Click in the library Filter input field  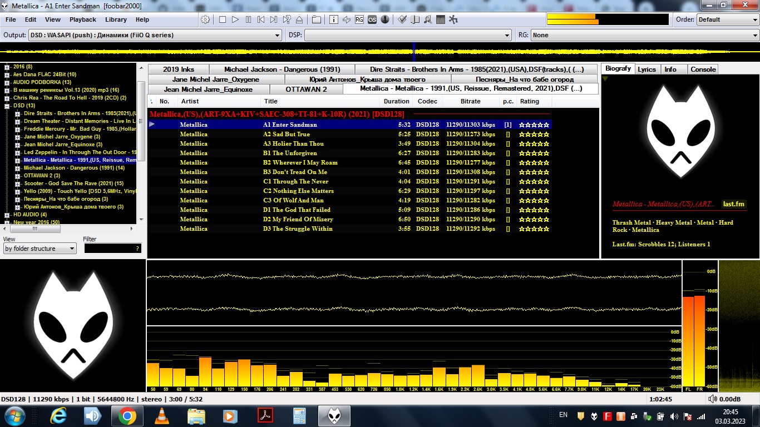click(112, 249)
